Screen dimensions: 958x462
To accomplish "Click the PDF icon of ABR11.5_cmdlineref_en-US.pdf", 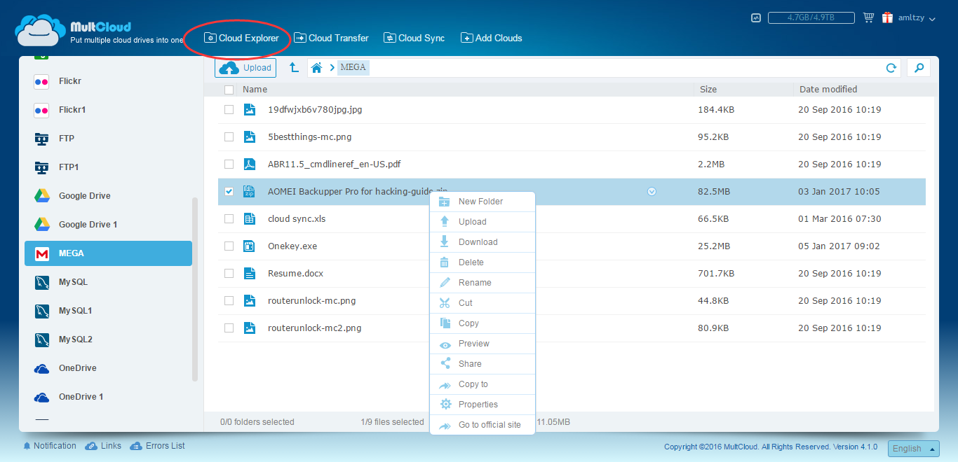I will coord(249,164).
